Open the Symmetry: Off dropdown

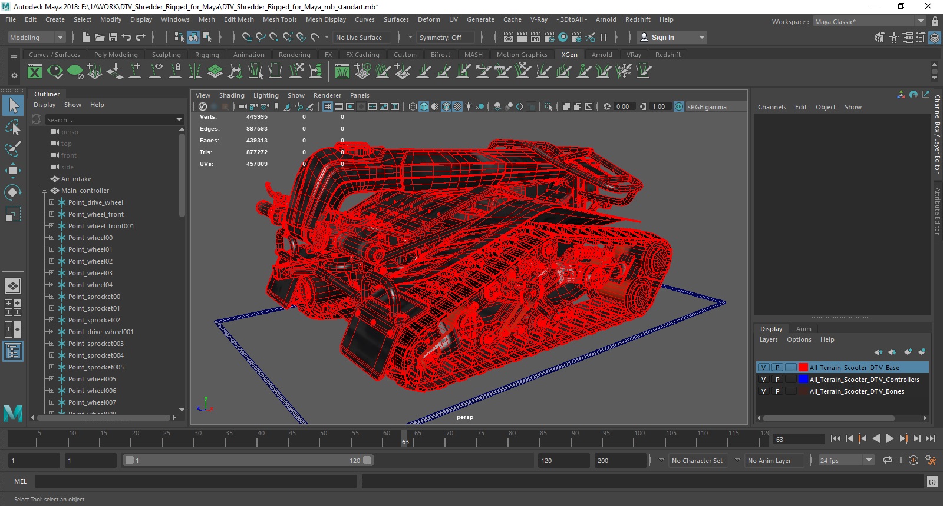tap(447, 37)
